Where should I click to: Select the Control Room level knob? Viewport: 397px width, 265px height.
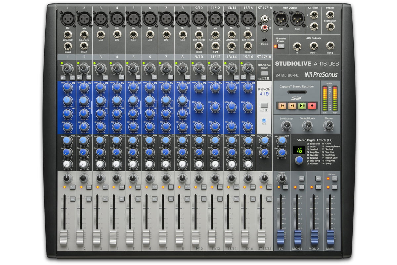tap(307, 125)
